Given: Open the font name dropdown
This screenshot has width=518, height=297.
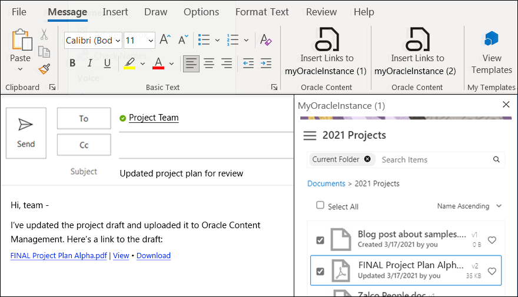Looking at the screenshot, I should click(118, 41).
